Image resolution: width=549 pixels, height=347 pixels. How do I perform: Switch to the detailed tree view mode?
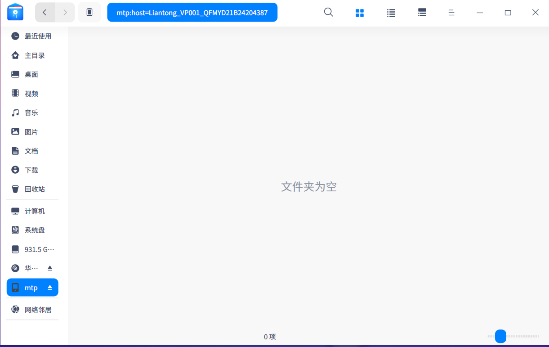422,12
